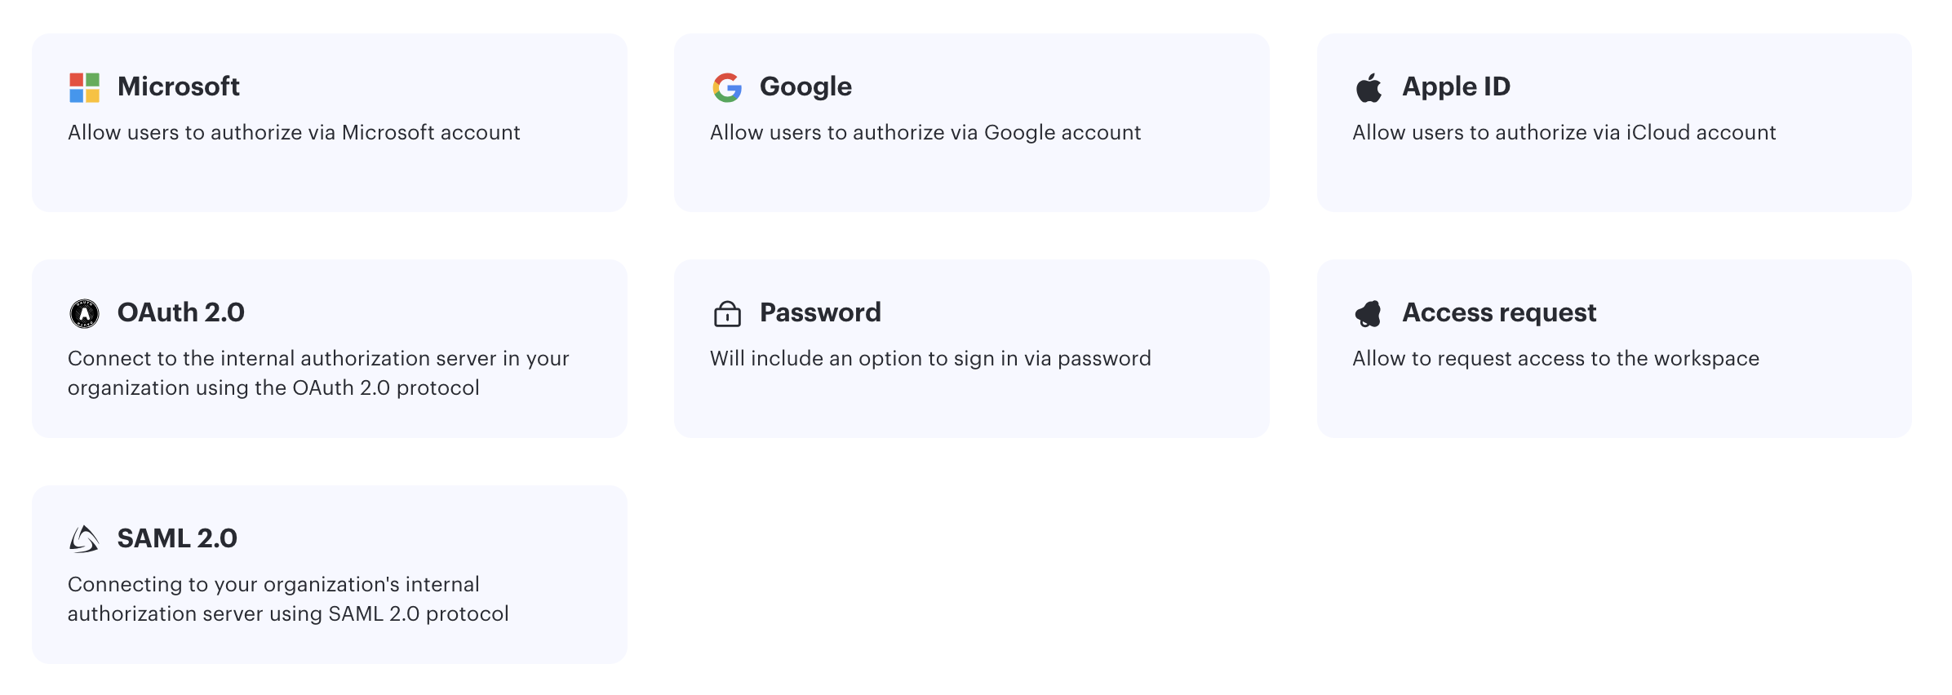Select the SAML 2.0 heading
This screenshot has width=1952, height=695.
(x=177, y=538)
